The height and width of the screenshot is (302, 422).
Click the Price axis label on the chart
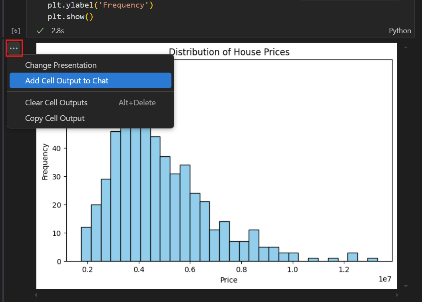(228, 280)
